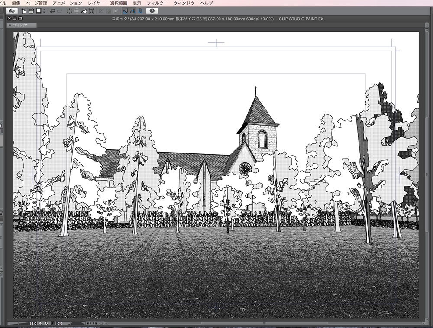The image size is (433, 328).
Task: Open the フィルター menu
Action: (x=157, y=3)
